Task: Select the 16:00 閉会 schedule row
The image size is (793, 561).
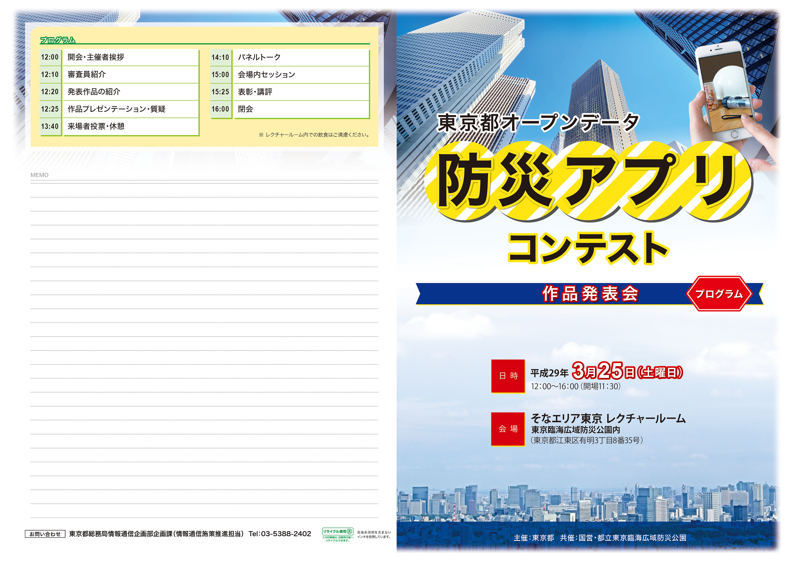Action: pos(289,109)
